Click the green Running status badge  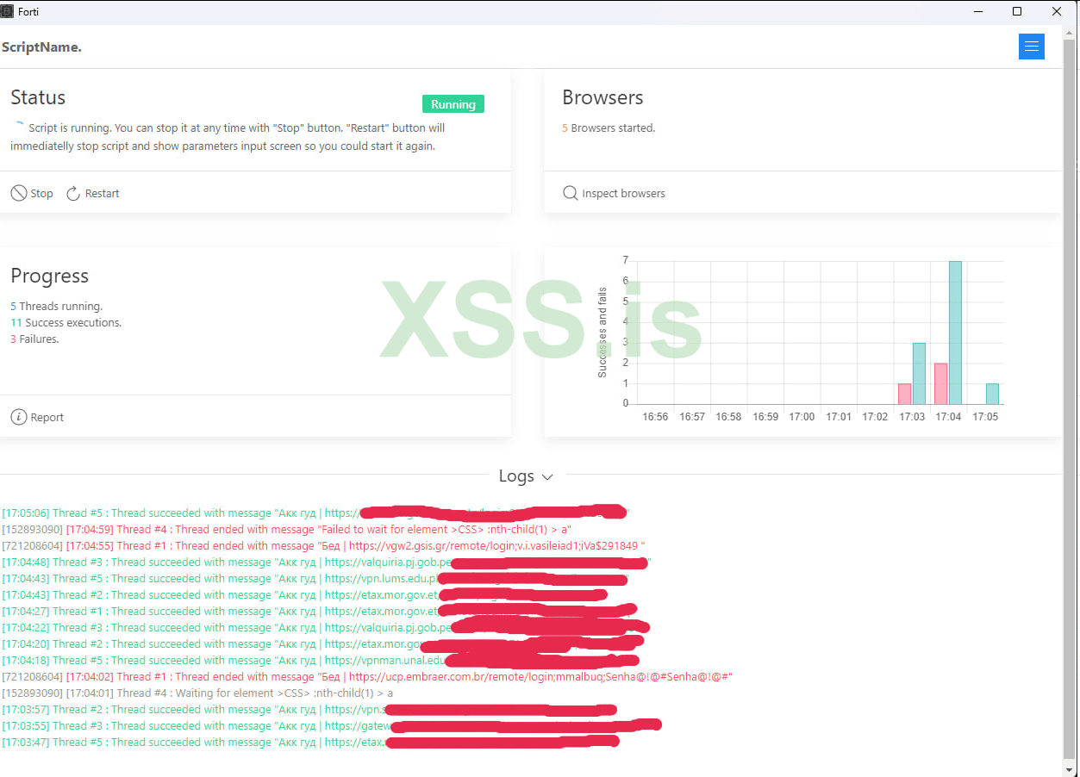coord(453,104)
